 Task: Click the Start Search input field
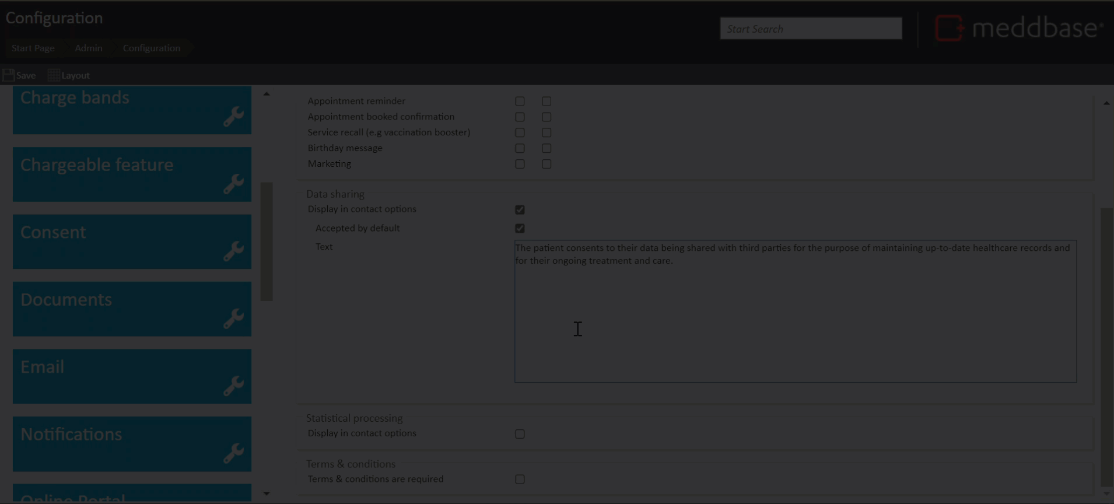(x=810, y=29)
